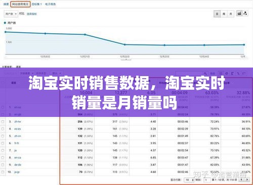This screenshot has width=253, height=185.
Task: Open ja-jp language link
Action: tap(17, 172)
